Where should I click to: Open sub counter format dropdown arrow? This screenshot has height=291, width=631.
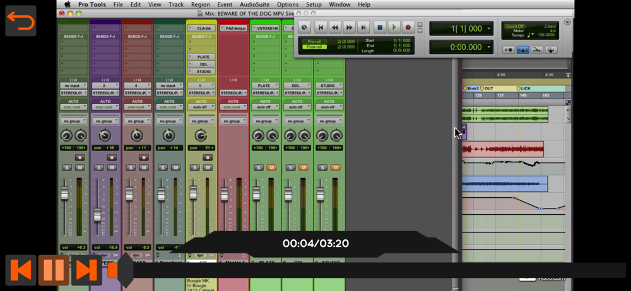(x=488, y=47)
